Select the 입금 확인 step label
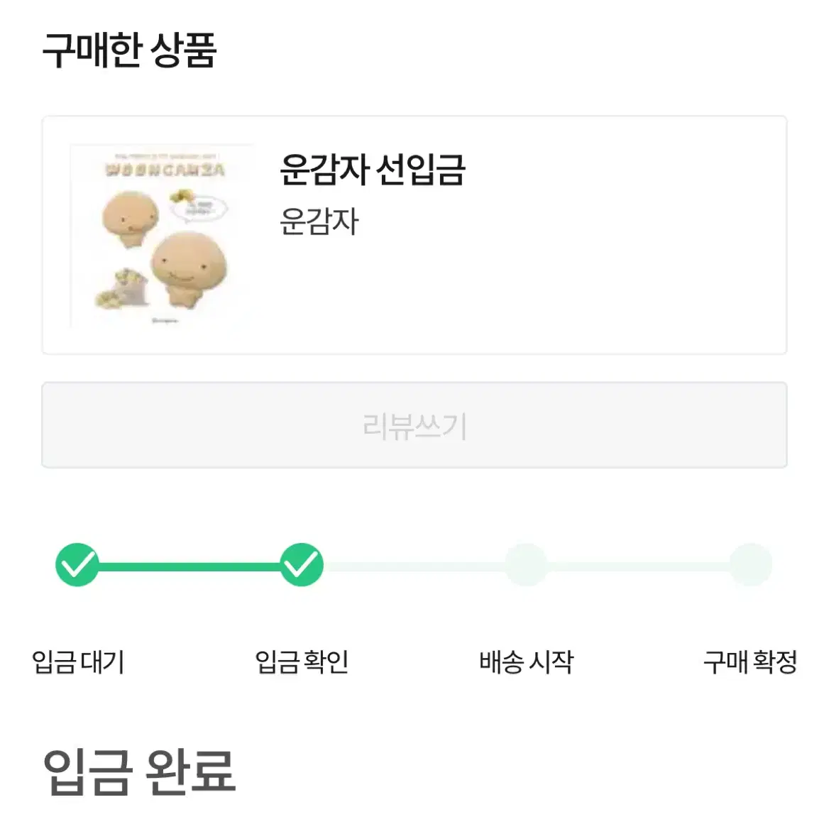 tap(302, 662)
